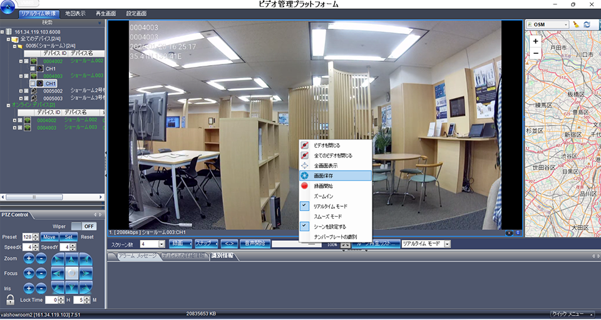This screenshot has height=320, width=601.
Task: Click the スナップ button below video
Action: 206,244
